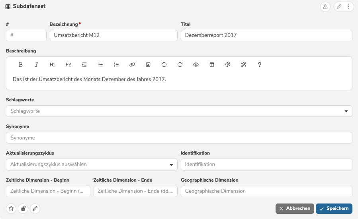Open the Schlagworte dropdown arrow

[x=346, y=111]
